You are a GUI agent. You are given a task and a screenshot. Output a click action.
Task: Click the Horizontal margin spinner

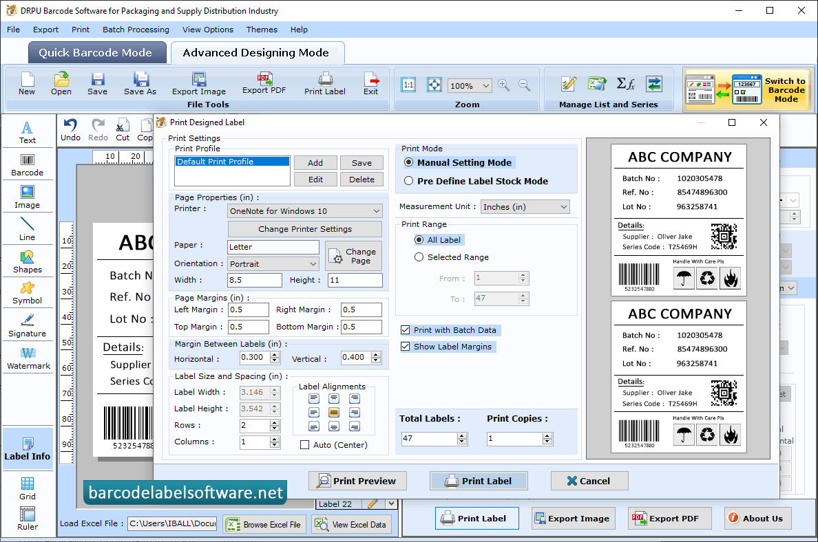pos(275,358)
